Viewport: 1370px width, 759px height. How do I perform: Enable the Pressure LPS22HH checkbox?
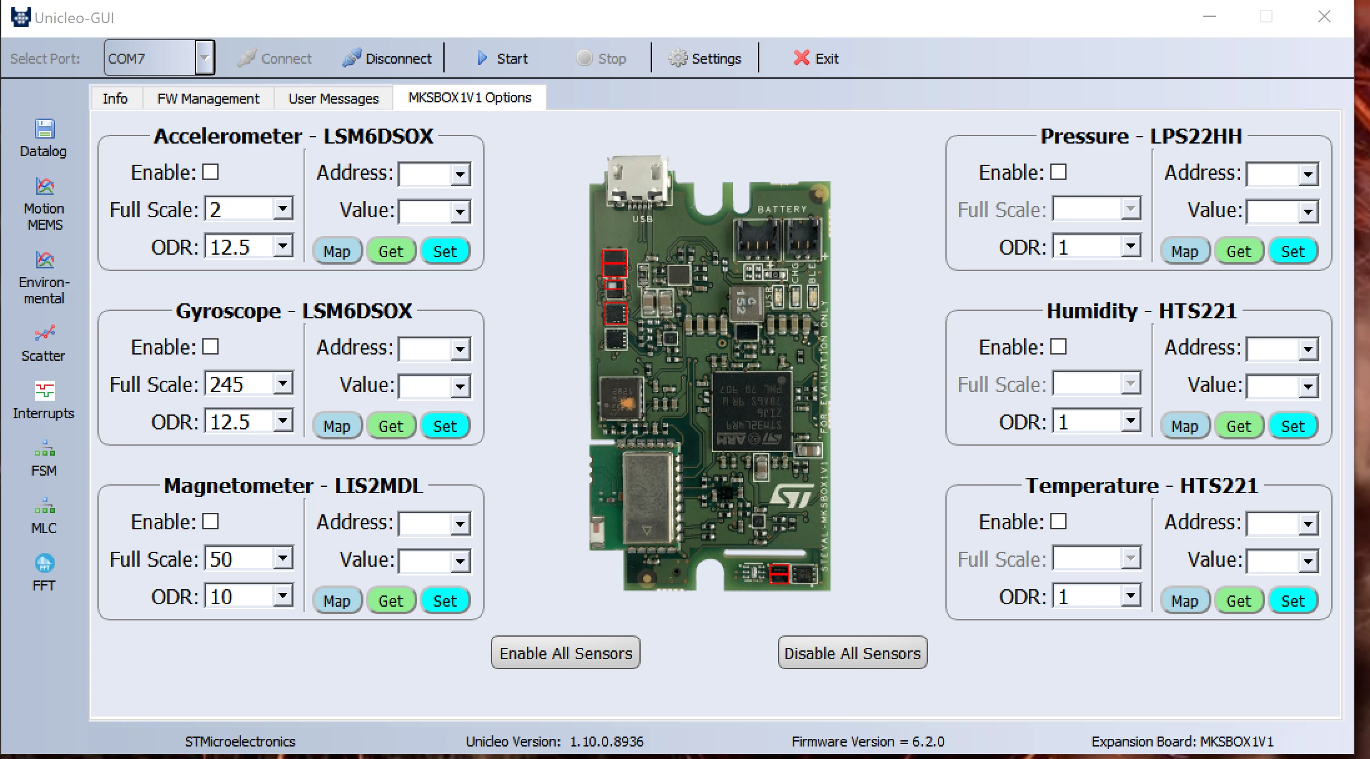click(1059, 172)
